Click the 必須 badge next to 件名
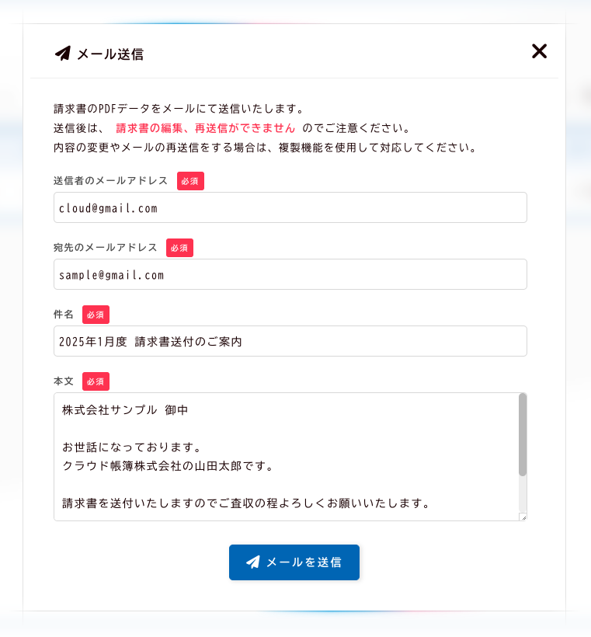 pos(96,315)
